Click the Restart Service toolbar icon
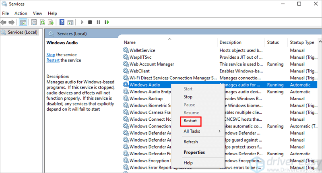 (106, 22)
